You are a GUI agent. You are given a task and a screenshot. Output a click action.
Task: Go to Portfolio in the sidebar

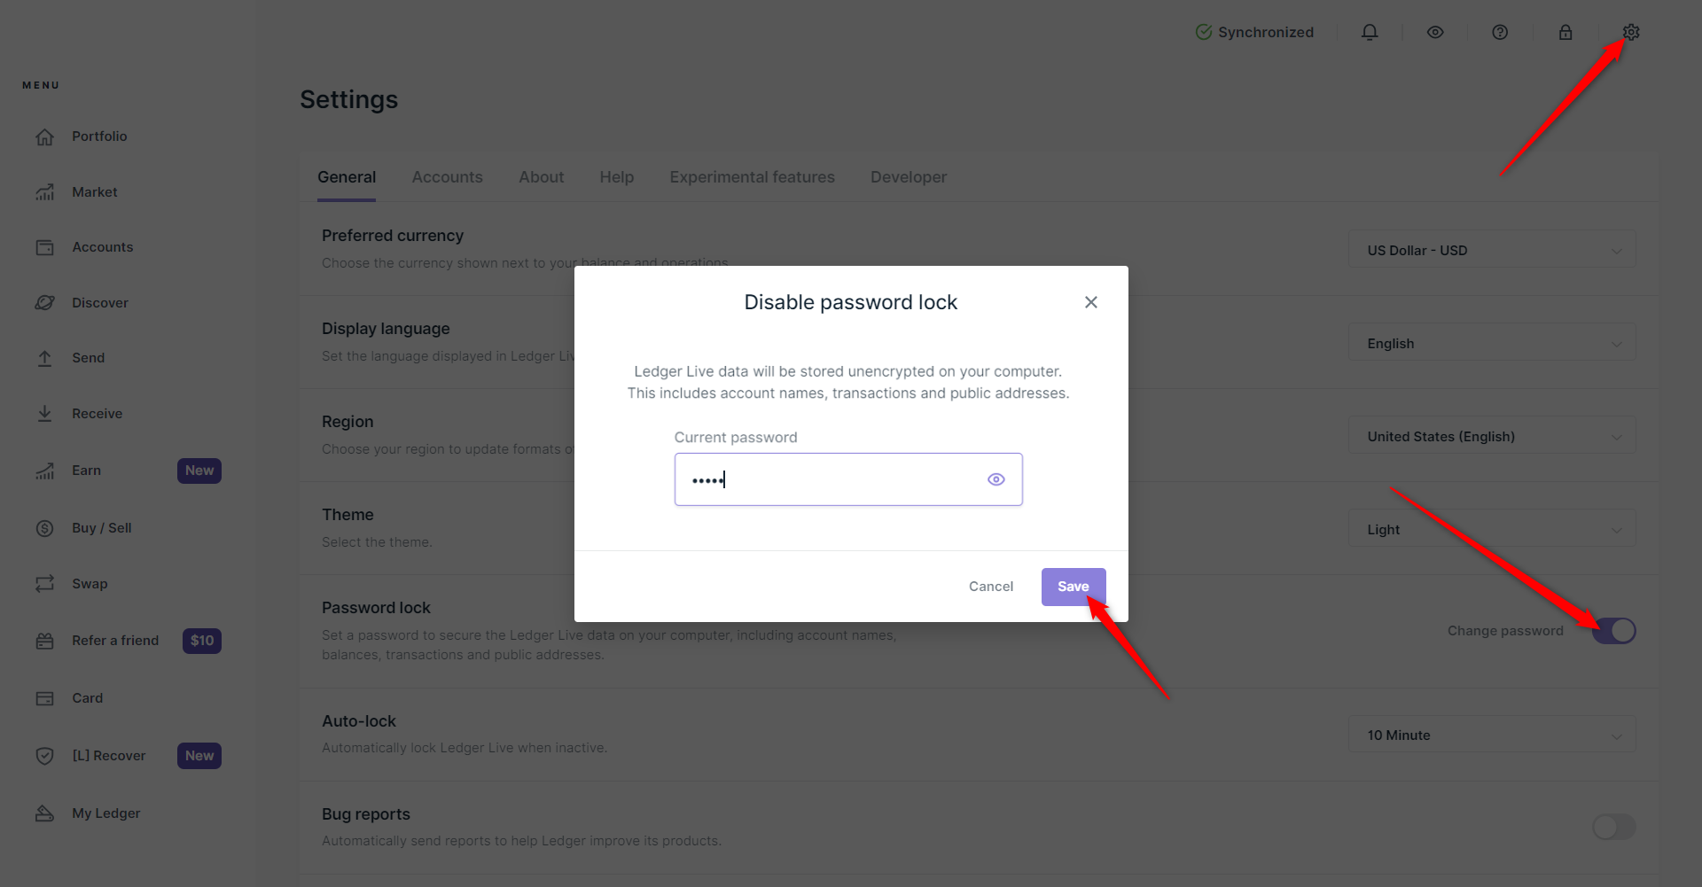99,136
